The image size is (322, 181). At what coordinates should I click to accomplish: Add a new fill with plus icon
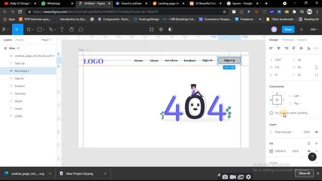click(x=316, y=143)
